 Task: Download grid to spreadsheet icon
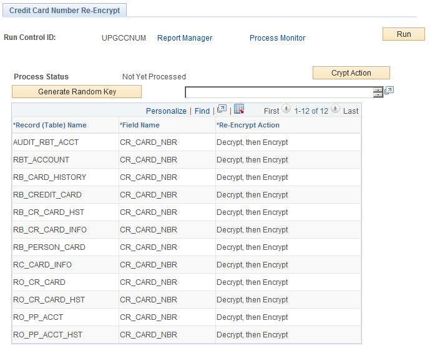pos(239,109)
